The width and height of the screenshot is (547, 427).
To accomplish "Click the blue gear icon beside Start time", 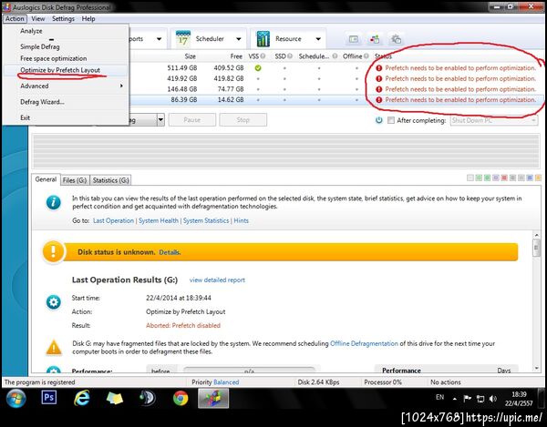I will click(54, 302).
